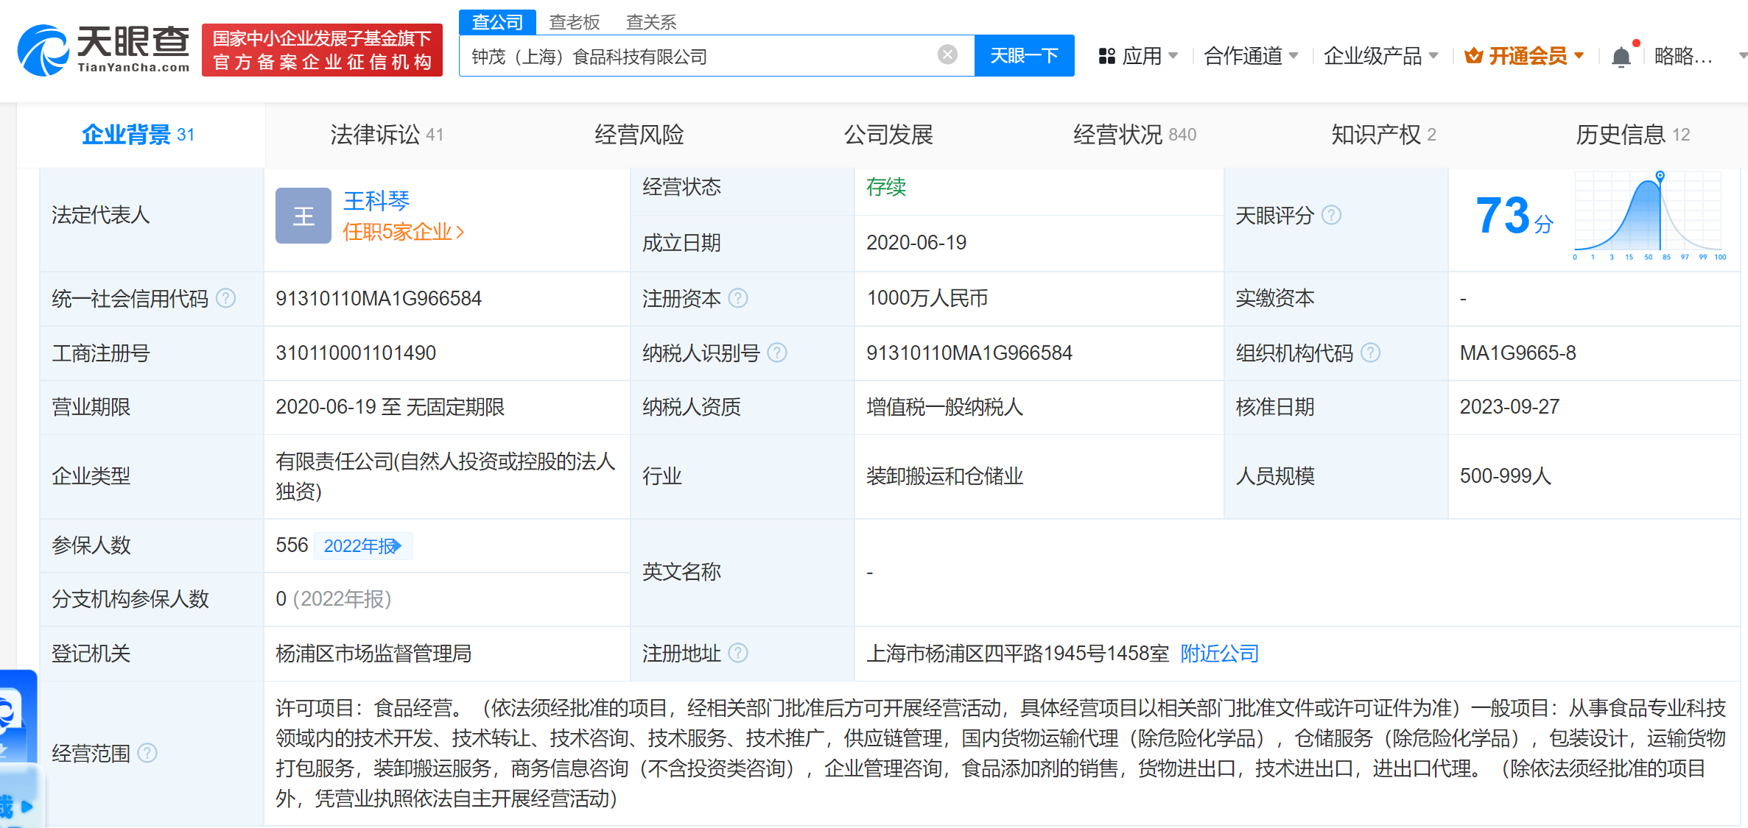
Task: Select registration number 310110001101490
Action: click(356, 353)
